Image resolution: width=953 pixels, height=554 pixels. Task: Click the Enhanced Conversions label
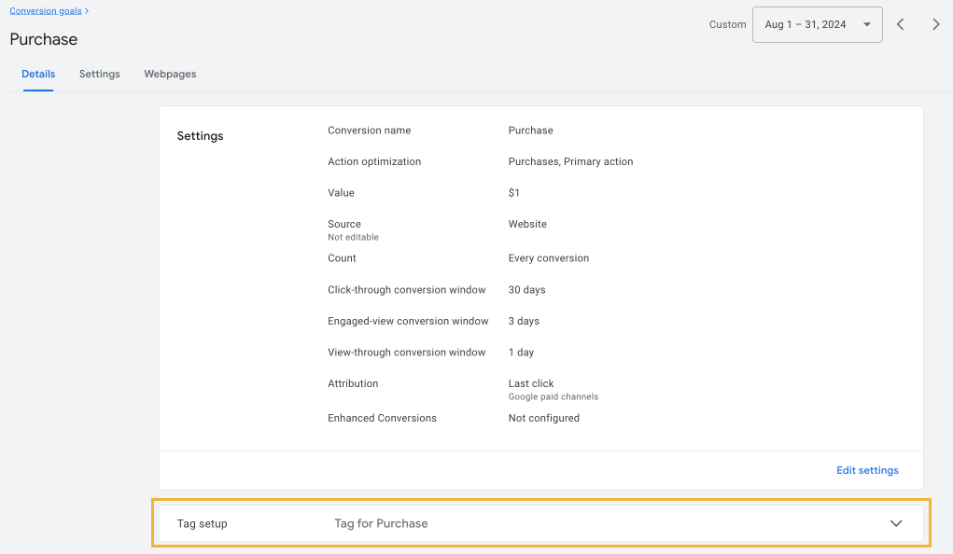point(382,418)
